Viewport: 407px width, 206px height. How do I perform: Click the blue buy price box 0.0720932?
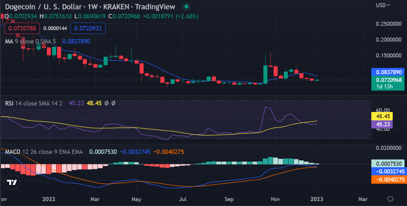tap(88, 28)
